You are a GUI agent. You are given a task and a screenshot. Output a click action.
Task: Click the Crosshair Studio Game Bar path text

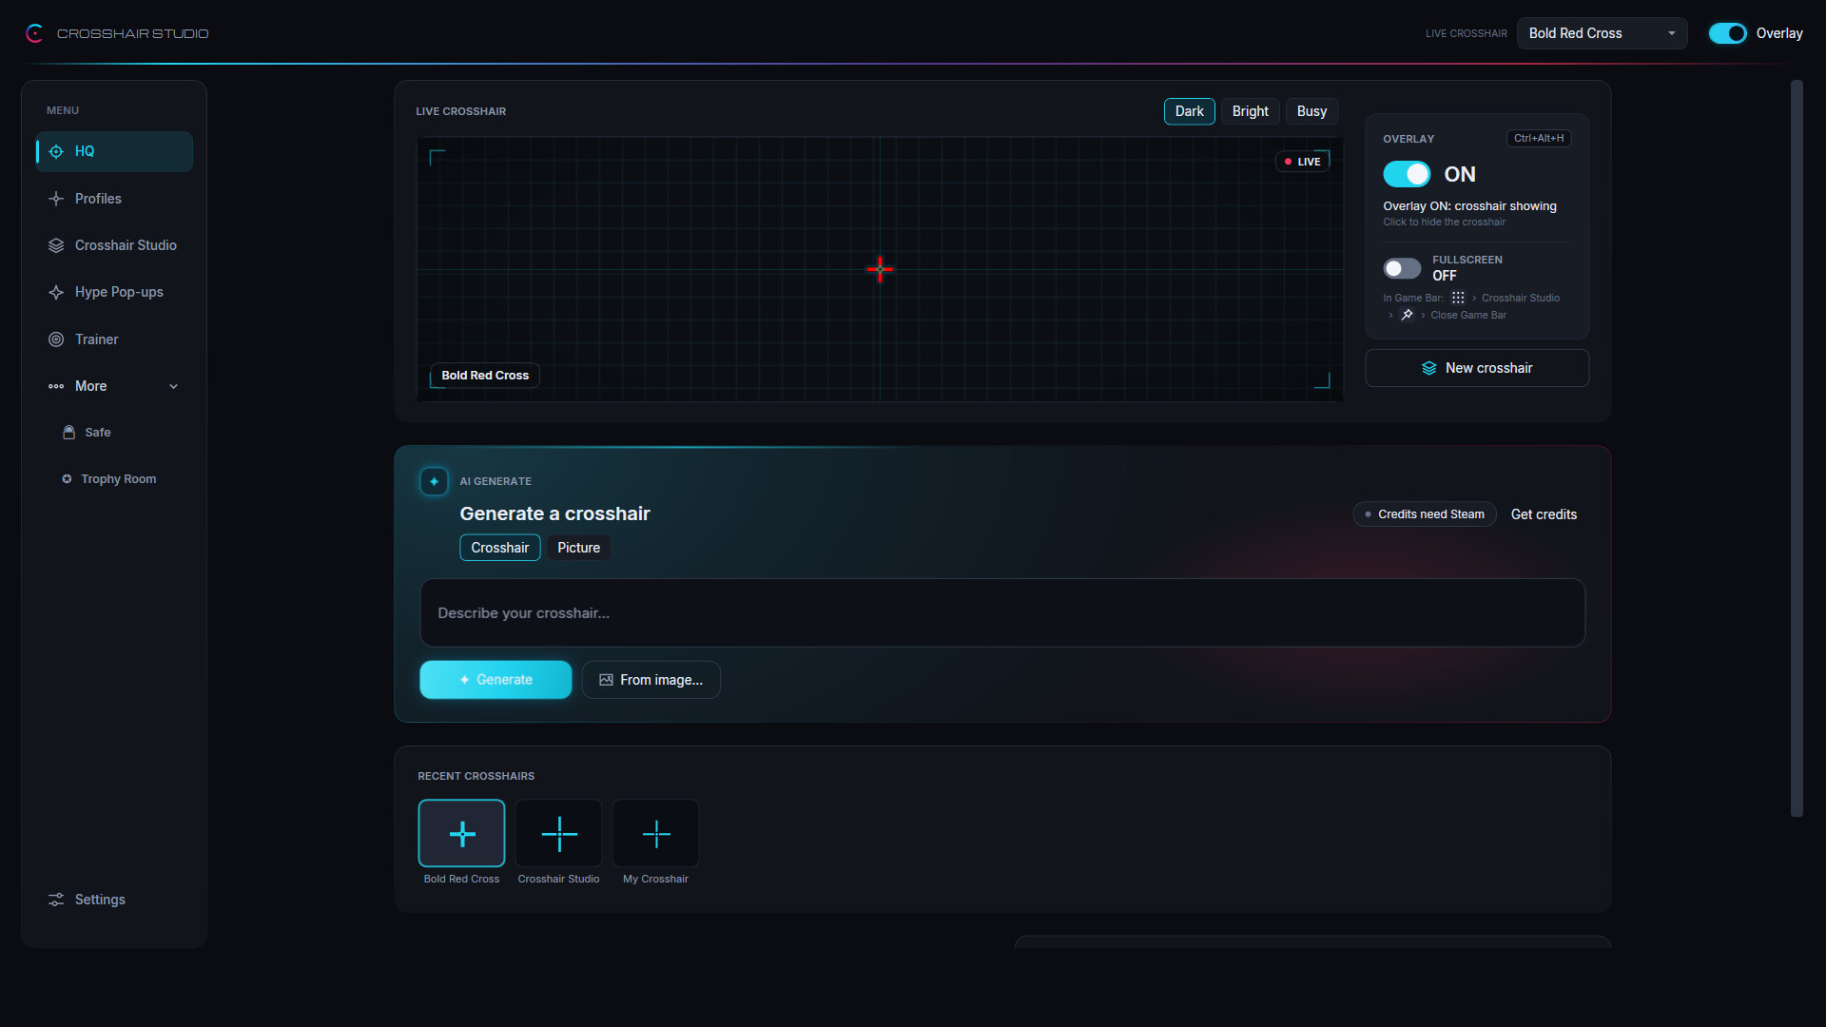pyautogui.click(x=1520, y=298)
